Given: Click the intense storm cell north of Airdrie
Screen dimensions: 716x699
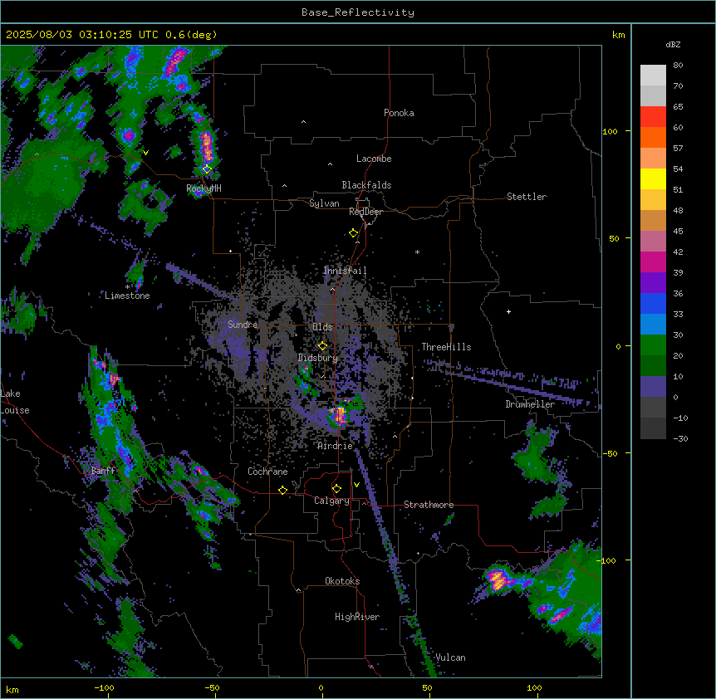Looking at the screenshot, I should tap(340, 416).
